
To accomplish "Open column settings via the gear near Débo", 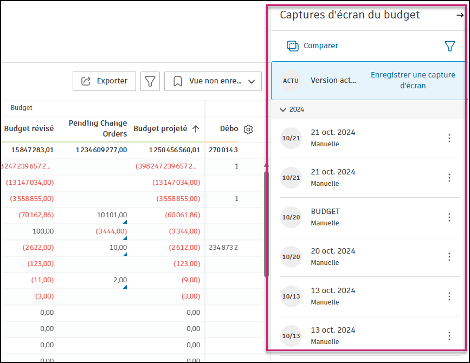I will [x=248, y=129].
